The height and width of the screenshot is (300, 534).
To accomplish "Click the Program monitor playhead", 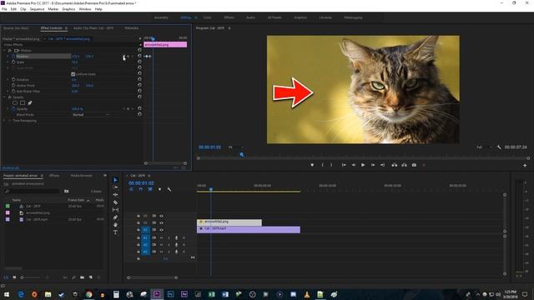I will [x=242, y=155].
